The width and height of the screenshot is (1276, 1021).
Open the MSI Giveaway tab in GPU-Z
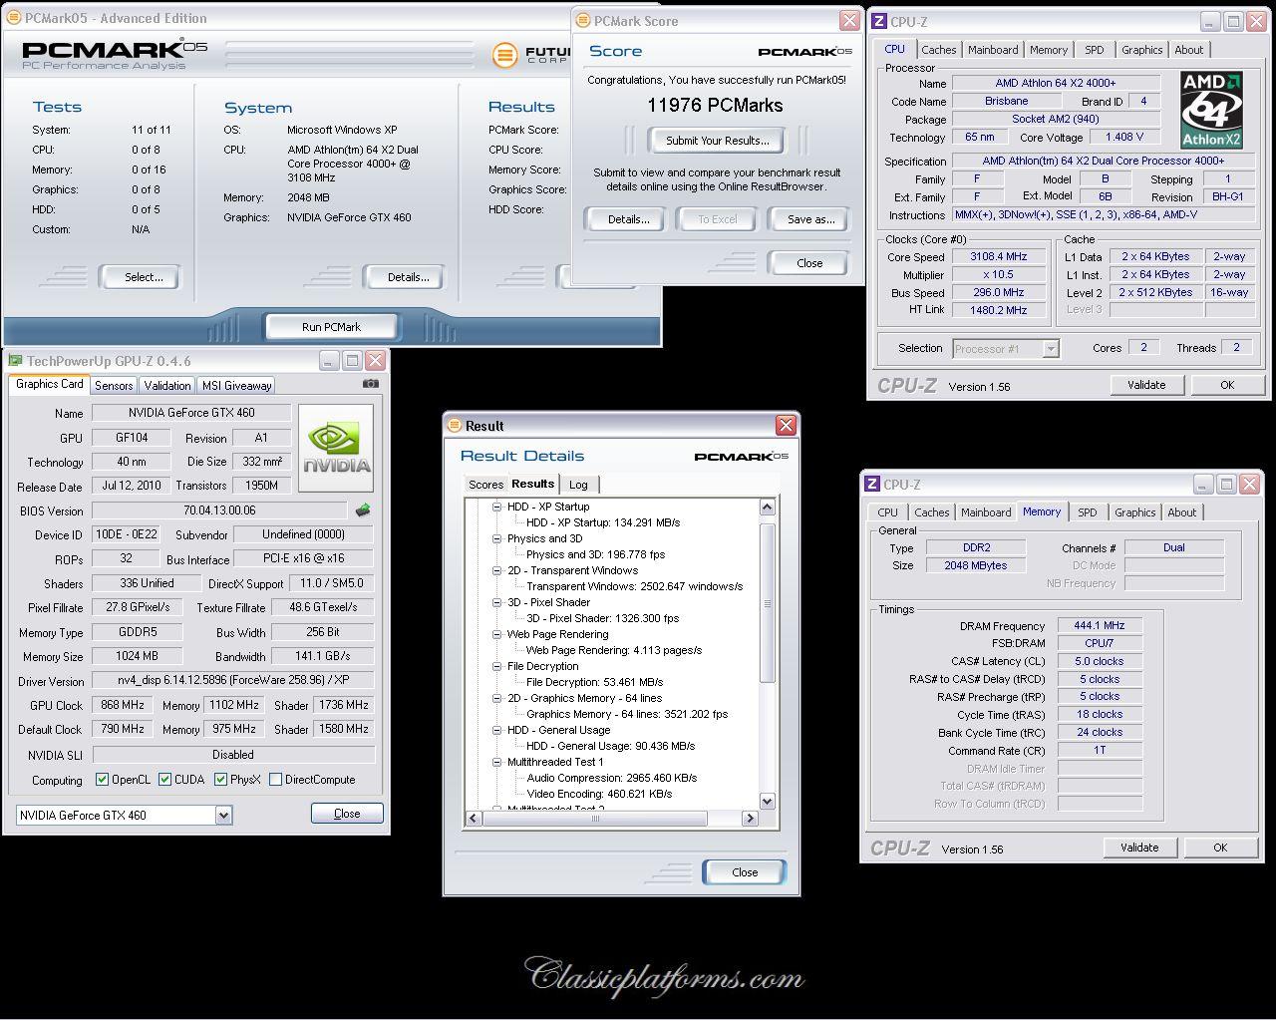(236, 386)
